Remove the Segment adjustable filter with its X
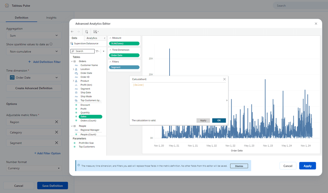The image size is (328, 193). (x=56, y=143)
